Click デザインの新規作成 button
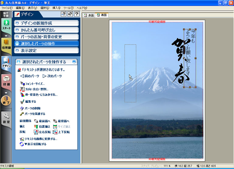The height and width of the screenshot is (169, 234). coord(46,23)
